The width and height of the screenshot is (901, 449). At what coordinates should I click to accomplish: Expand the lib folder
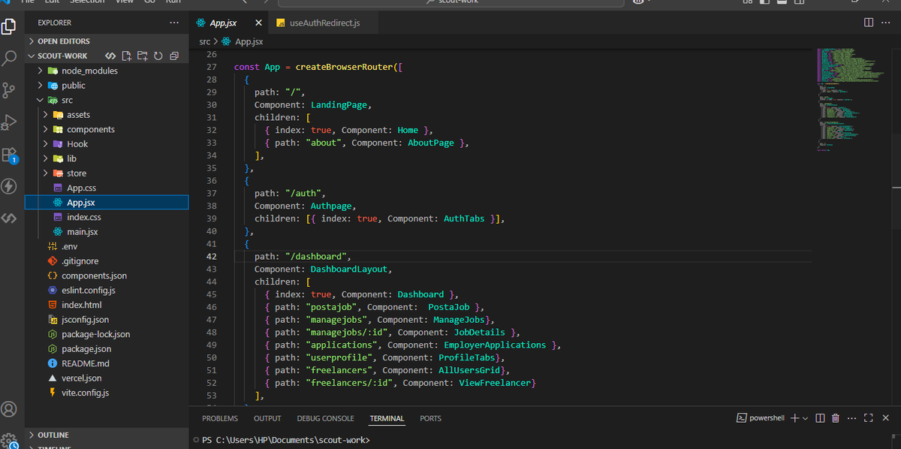pyautogui.click(x=107, y=158)
